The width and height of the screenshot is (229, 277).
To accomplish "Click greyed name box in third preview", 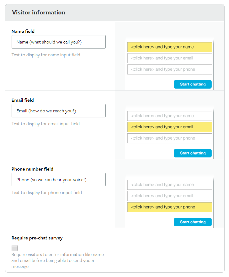I will [169, 185].
